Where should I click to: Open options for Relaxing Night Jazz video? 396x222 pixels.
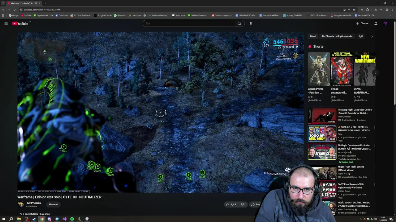pyautogui.click(x=375, y=110)
